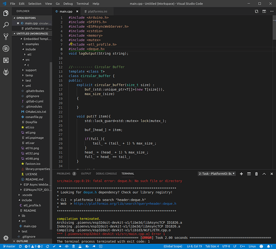
Task: Open notifications bell in status bar
Action: coord(270,247)
